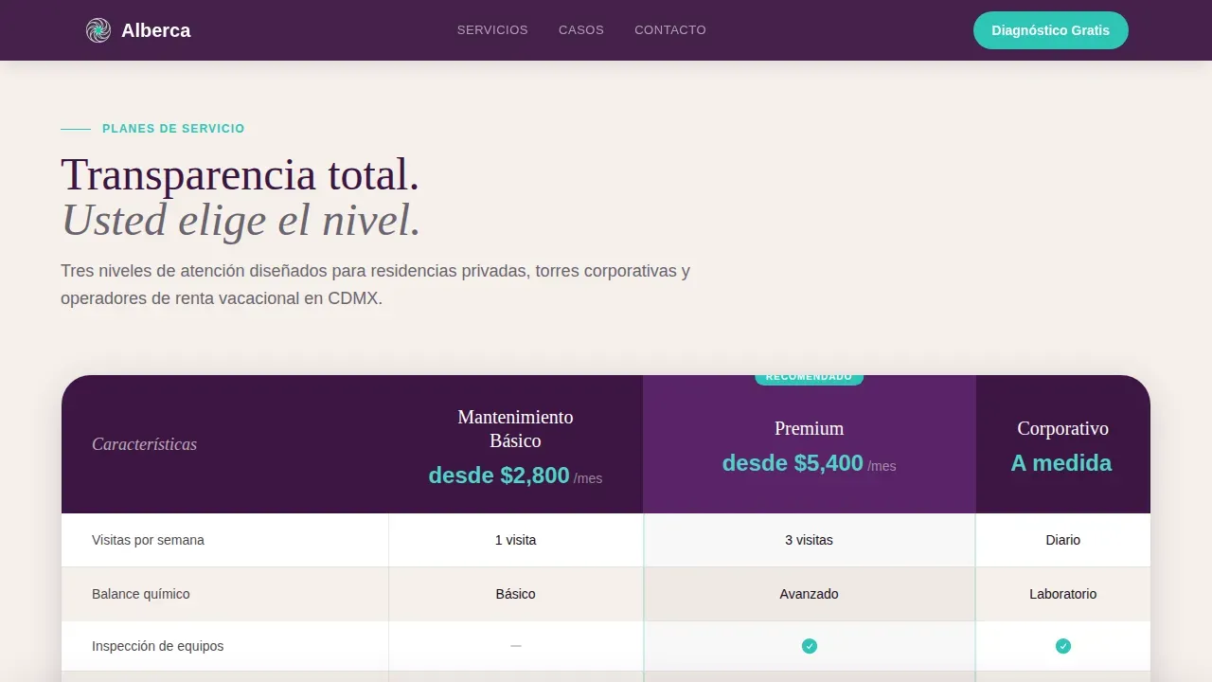Click the 'Inspección de equipos' row label

[158, 646]
